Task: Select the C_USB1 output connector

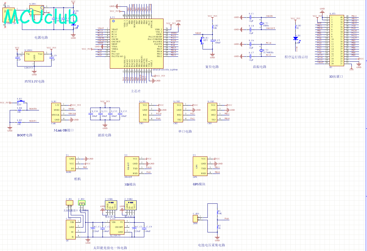Action: click(x=111, y=205)
